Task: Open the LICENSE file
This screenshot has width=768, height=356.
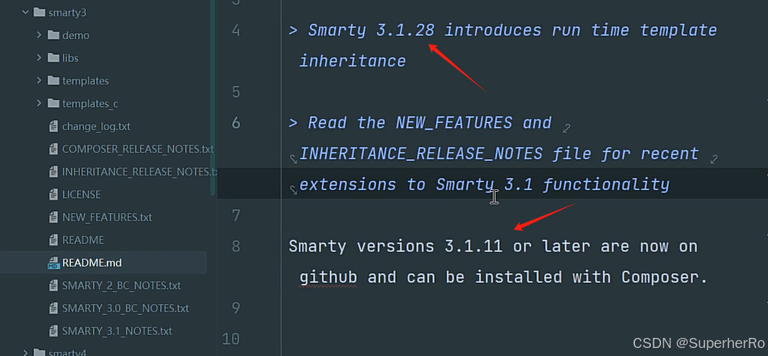Action: click(x=82, y=194)
